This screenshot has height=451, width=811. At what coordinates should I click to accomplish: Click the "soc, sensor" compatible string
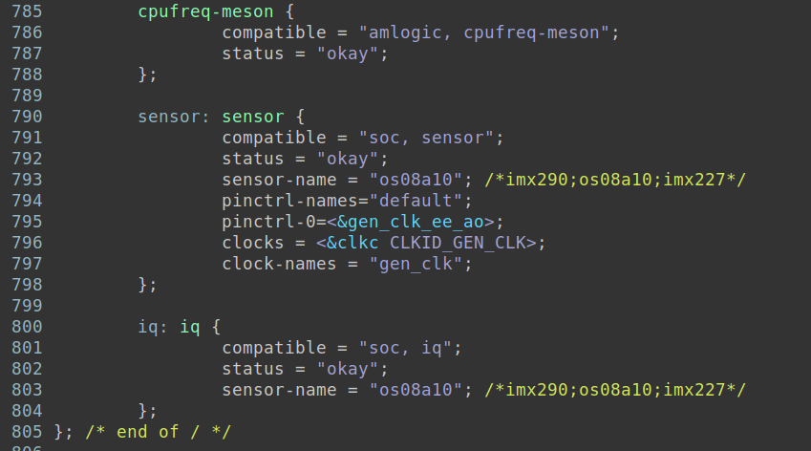tap(426, 138)
